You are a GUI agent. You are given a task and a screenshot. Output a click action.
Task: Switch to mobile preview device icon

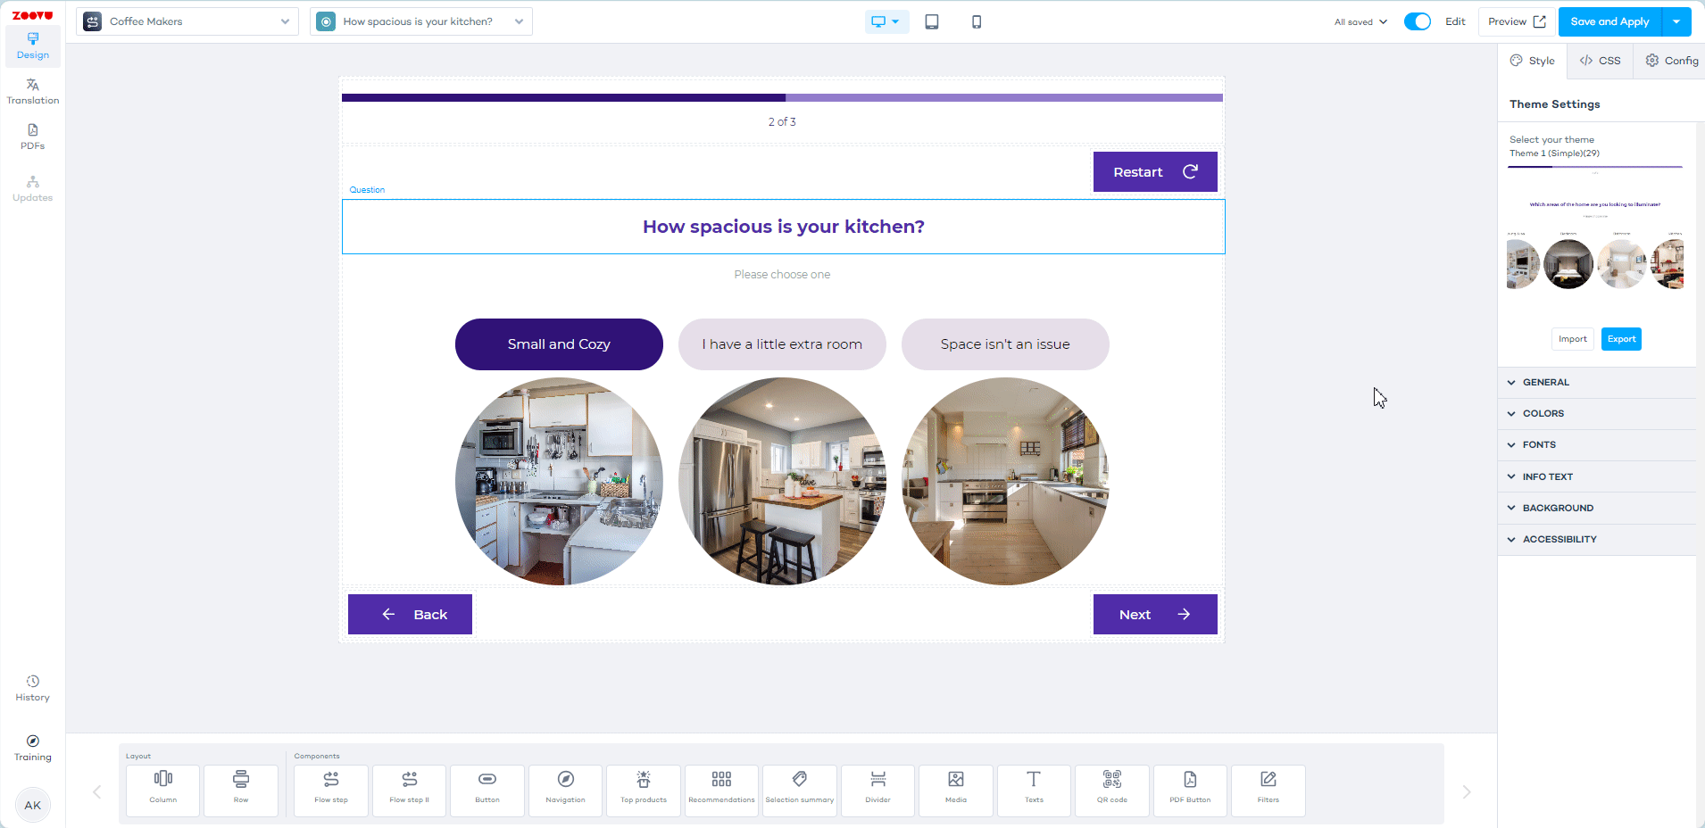coord(976,21)
